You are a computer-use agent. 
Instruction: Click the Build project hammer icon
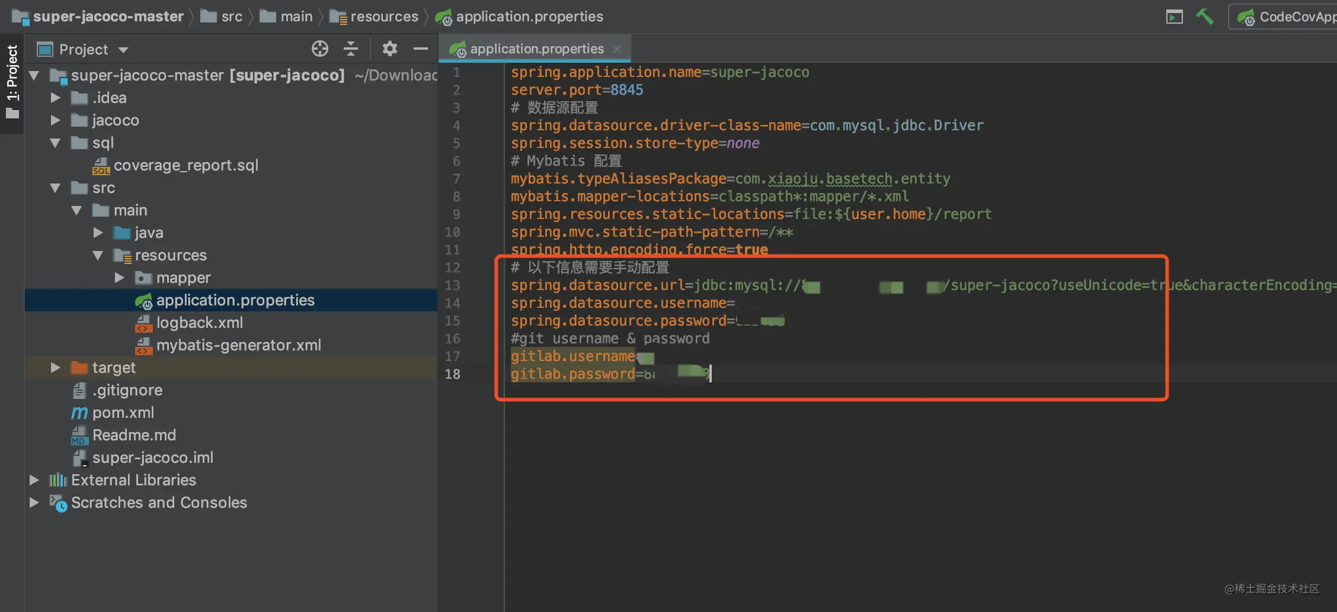tap(1205, 17)
